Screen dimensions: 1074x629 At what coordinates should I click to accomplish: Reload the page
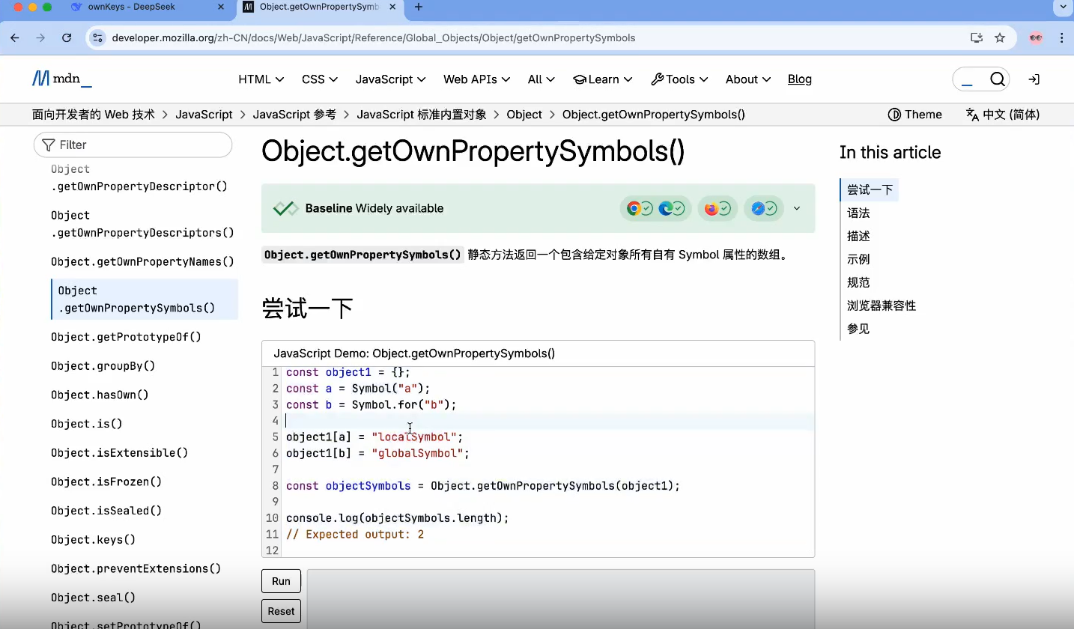pyautogui.click(x=67, y=37)
